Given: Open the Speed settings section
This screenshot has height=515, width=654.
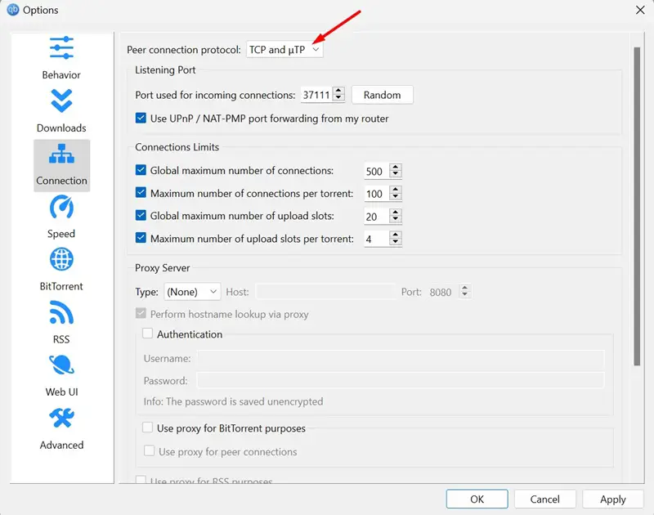Looking at the screenshot, I should pyautogui.click(x=61, y=217).
